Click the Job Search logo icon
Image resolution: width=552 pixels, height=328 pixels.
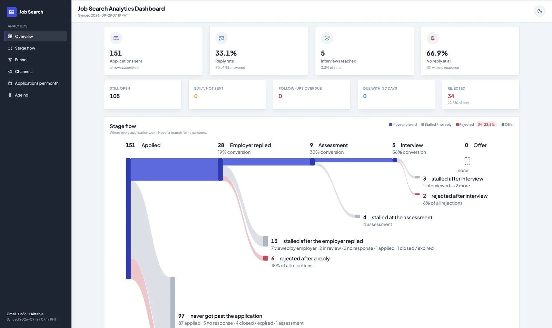(x=12, y=12)
